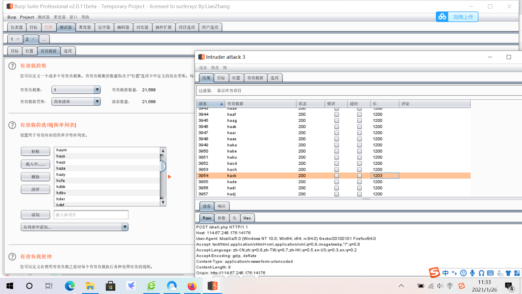
Task: Click the 清屏 clear button
Action: coord(35,189)
